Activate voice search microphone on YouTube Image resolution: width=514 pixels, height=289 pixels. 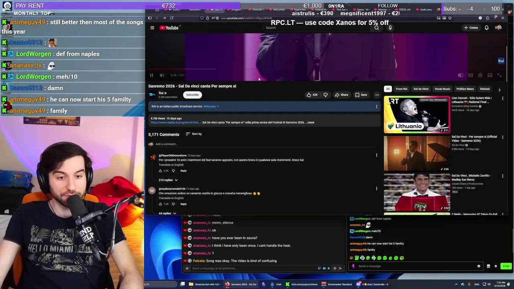pos(390,28)
